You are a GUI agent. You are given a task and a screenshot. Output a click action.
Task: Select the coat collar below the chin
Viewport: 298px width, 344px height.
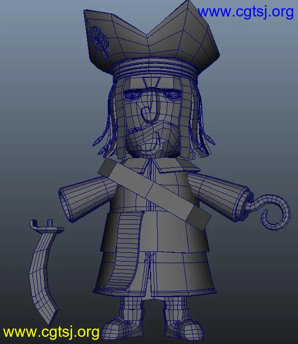159,165
